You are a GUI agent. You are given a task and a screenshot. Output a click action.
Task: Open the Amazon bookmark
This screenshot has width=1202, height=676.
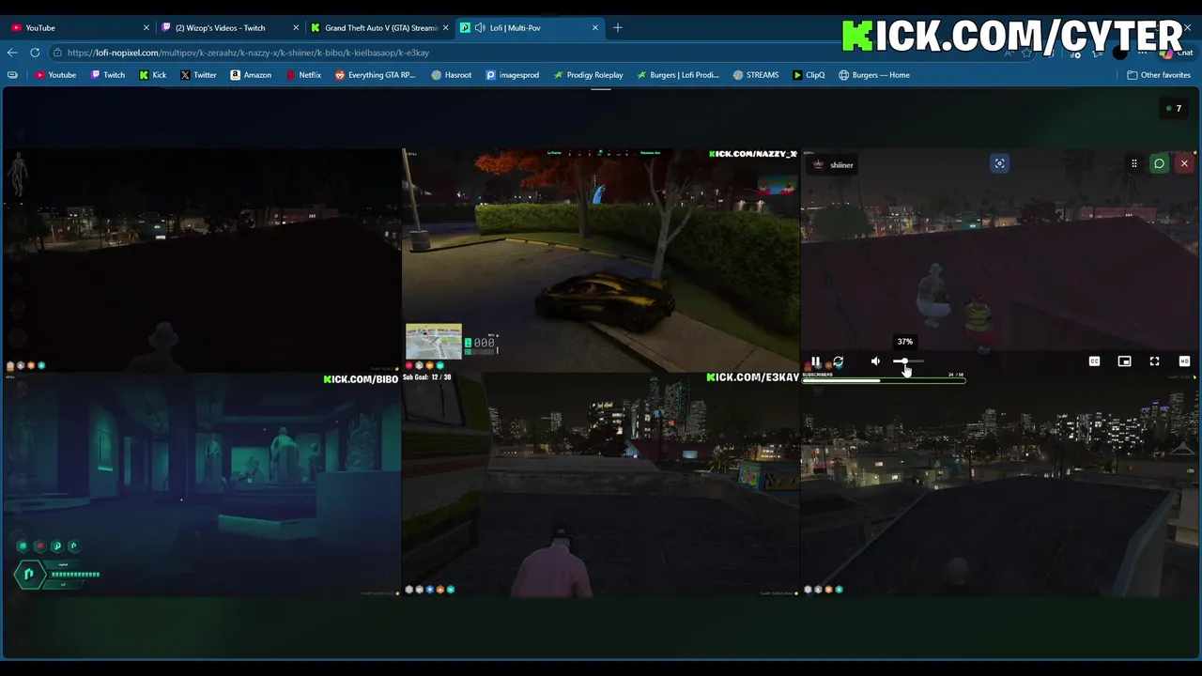(x=251, y=75)
